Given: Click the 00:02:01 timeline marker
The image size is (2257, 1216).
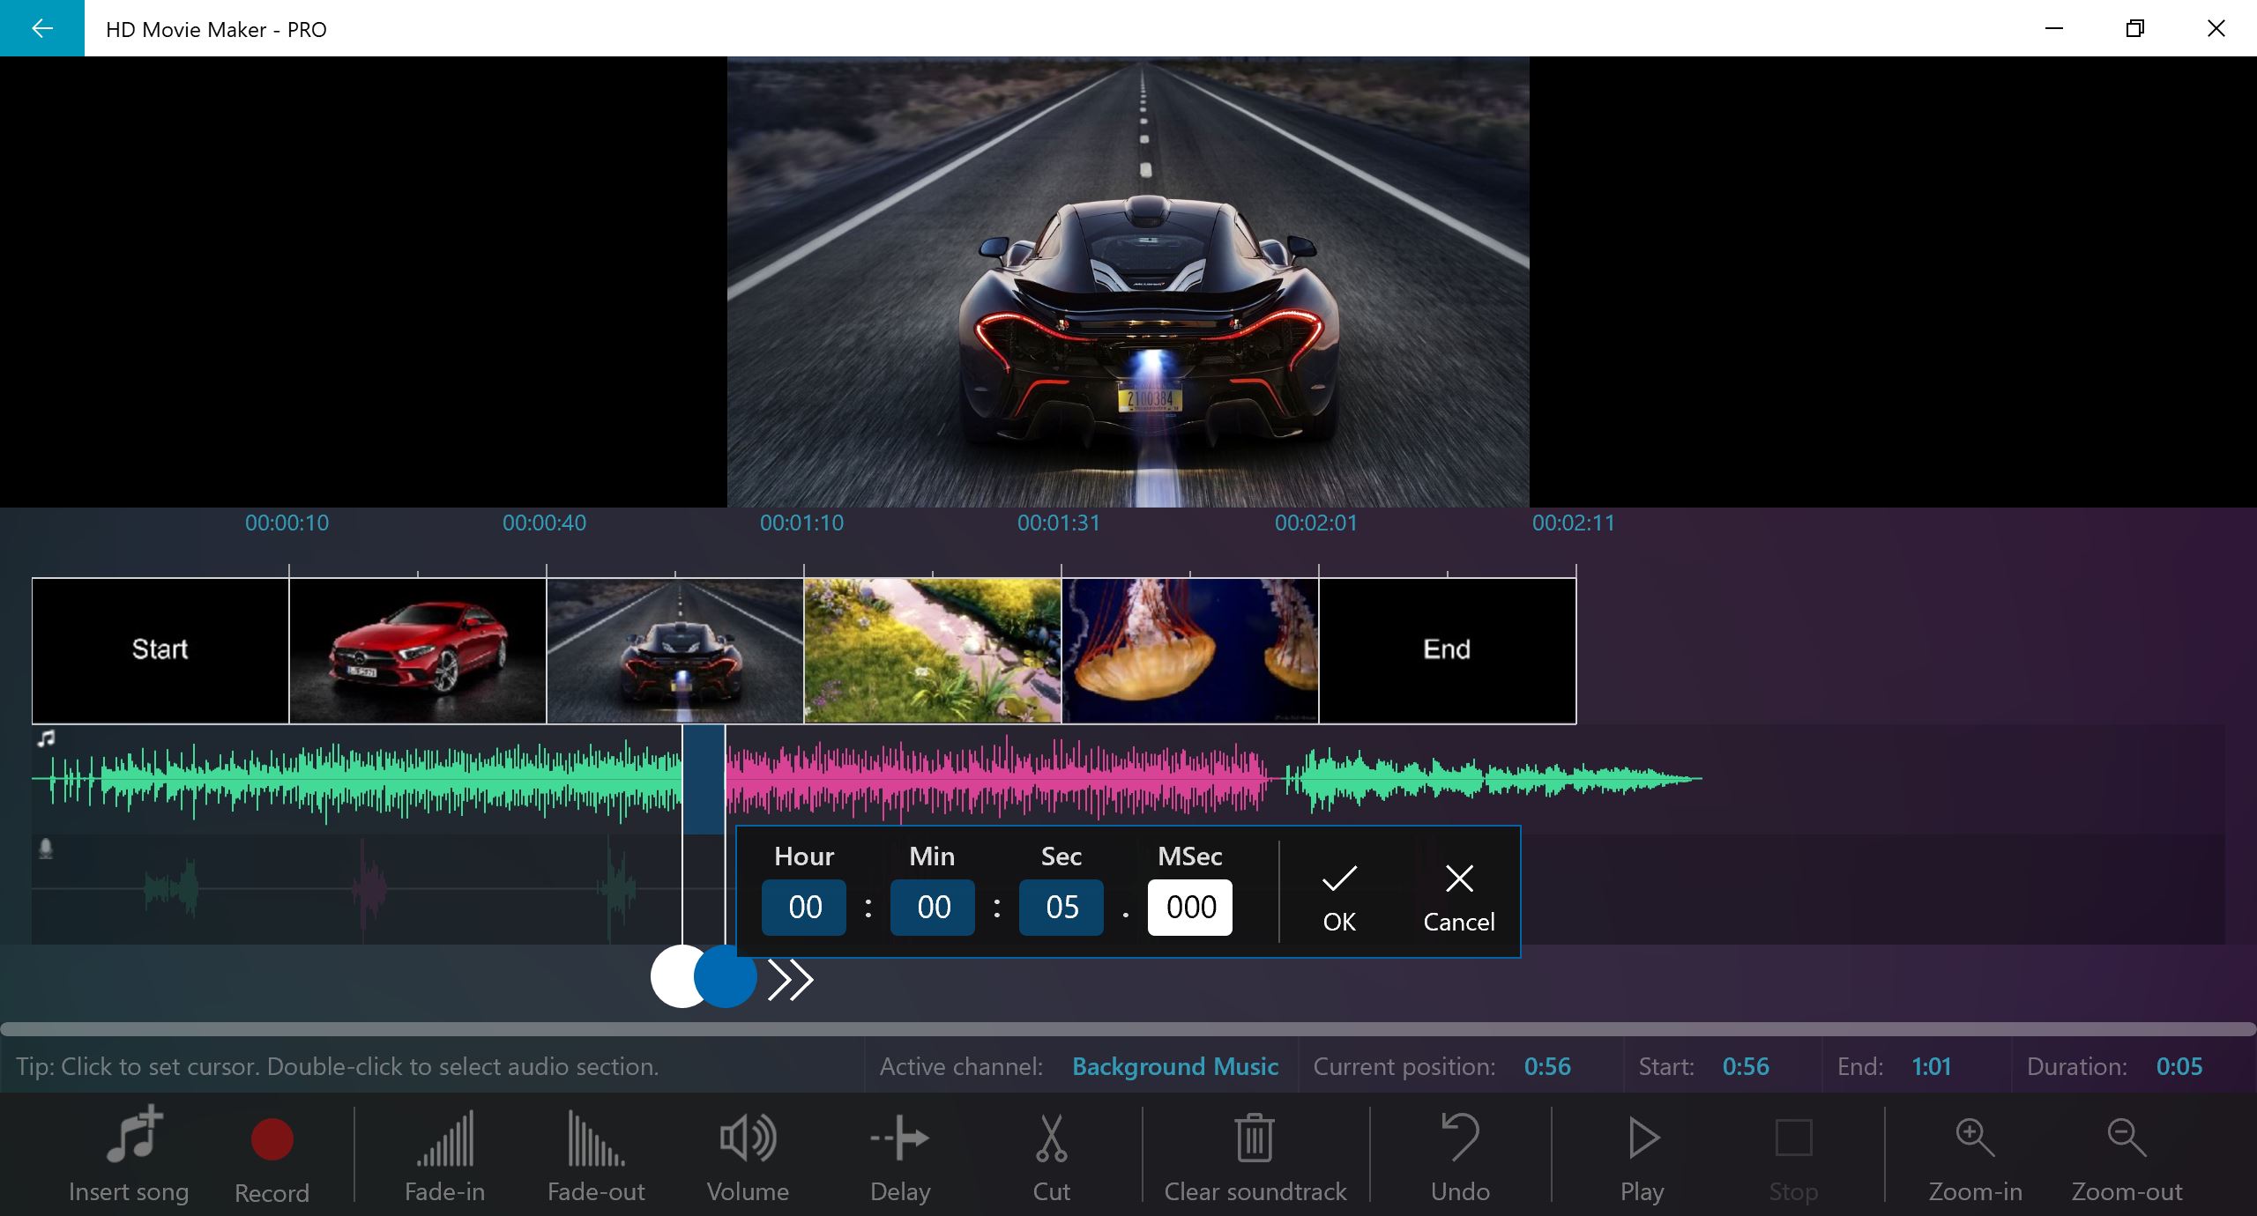Looking at the screenshot, I should (1316, 523).
